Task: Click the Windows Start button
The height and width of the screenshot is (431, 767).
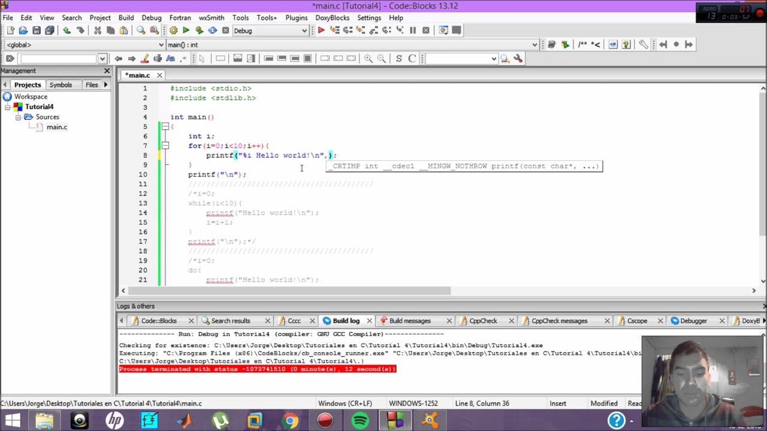Action: point(13,420)
